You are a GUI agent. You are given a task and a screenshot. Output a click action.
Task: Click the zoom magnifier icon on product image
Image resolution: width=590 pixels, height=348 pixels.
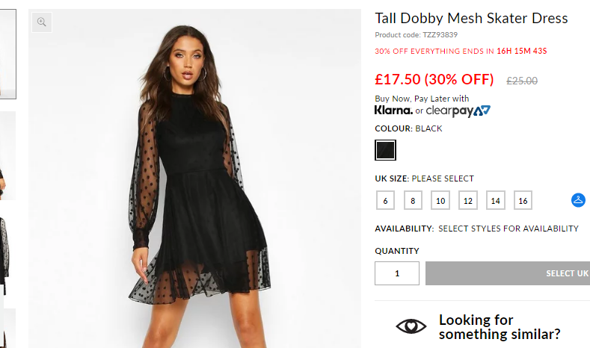(x=42, y=22)
